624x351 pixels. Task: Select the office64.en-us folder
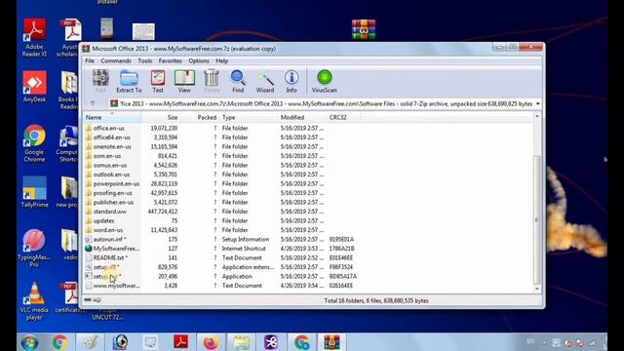click(111, 137)
